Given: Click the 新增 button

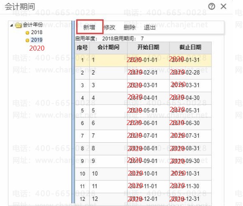Looking at the screenshot, I should coord(89,27).
